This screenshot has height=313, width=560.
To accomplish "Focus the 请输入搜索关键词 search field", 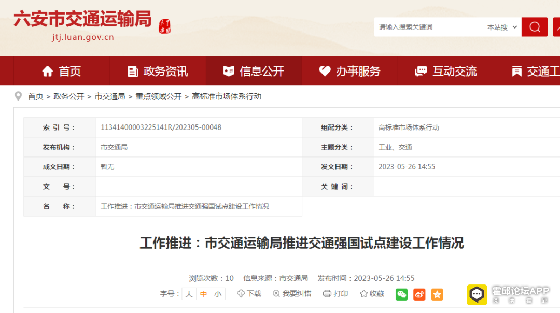I will point(429,27).
